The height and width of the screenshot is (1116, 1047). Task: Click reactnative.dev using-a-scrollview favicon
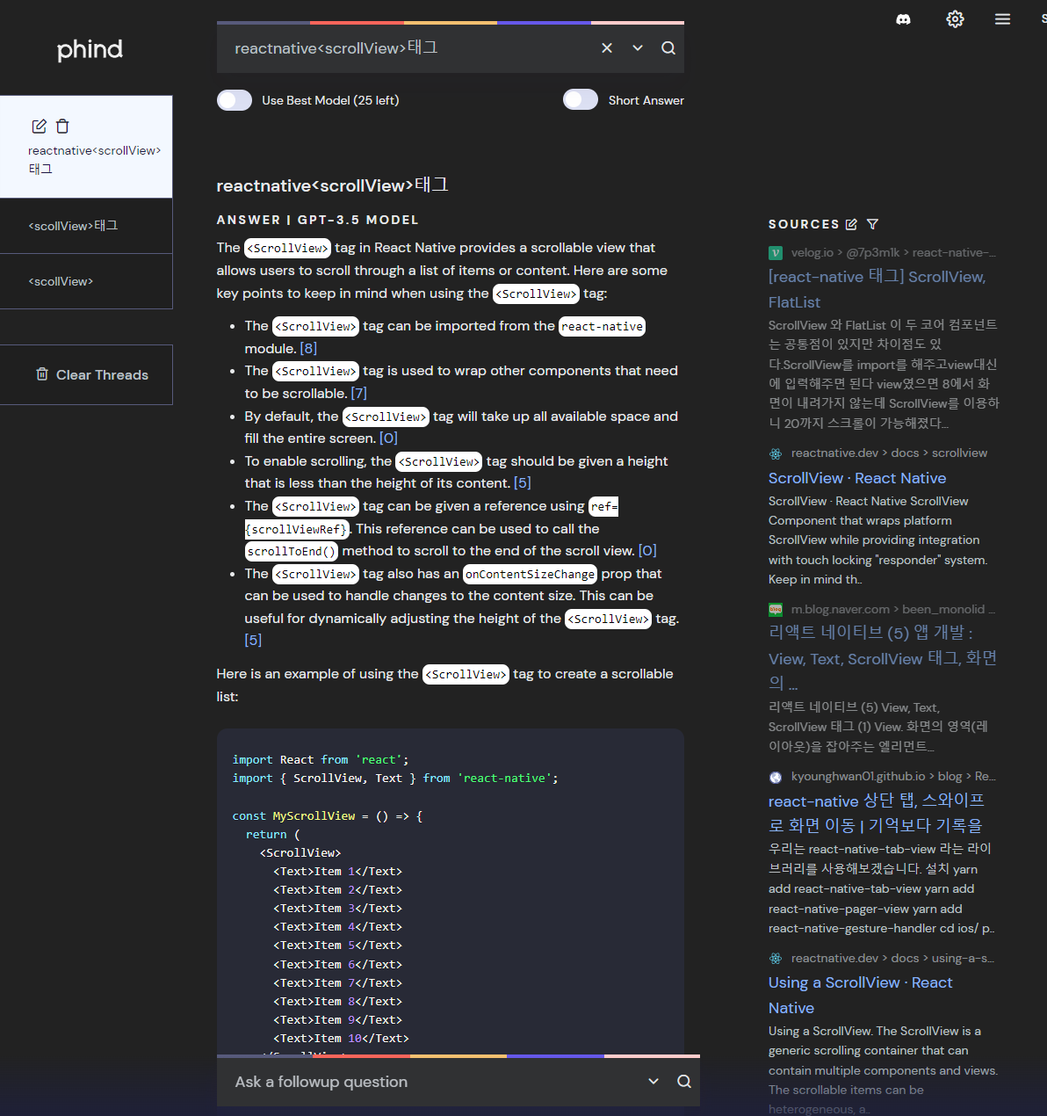point(776,959)
